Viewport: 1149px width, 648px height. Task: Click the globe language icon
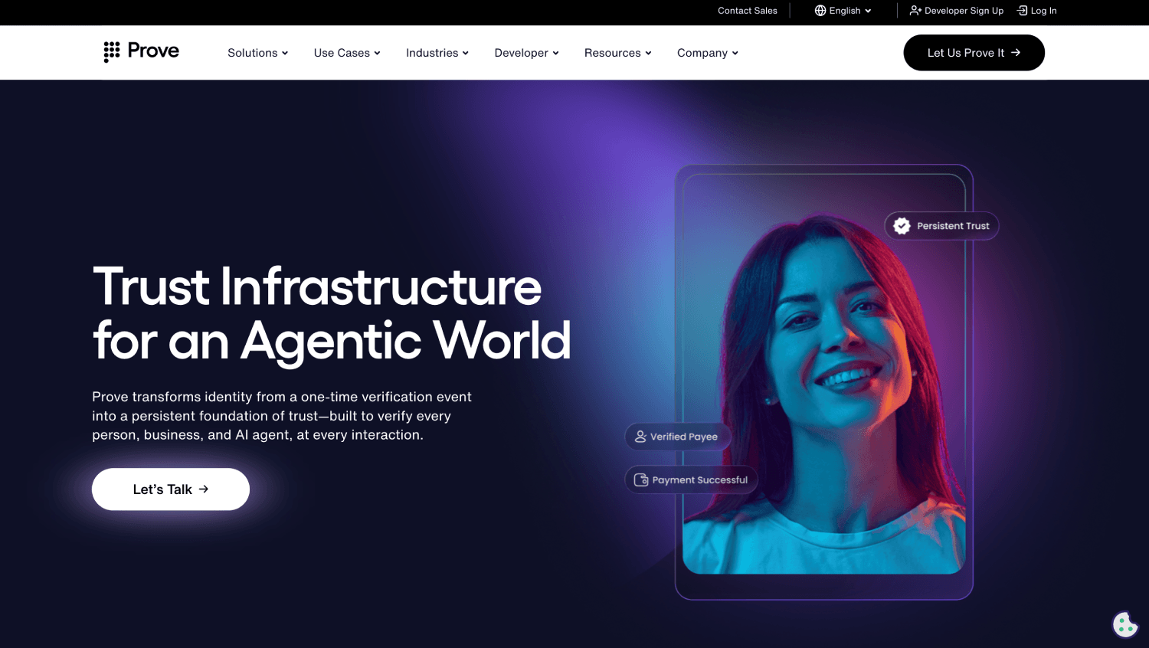pos(820,11)
